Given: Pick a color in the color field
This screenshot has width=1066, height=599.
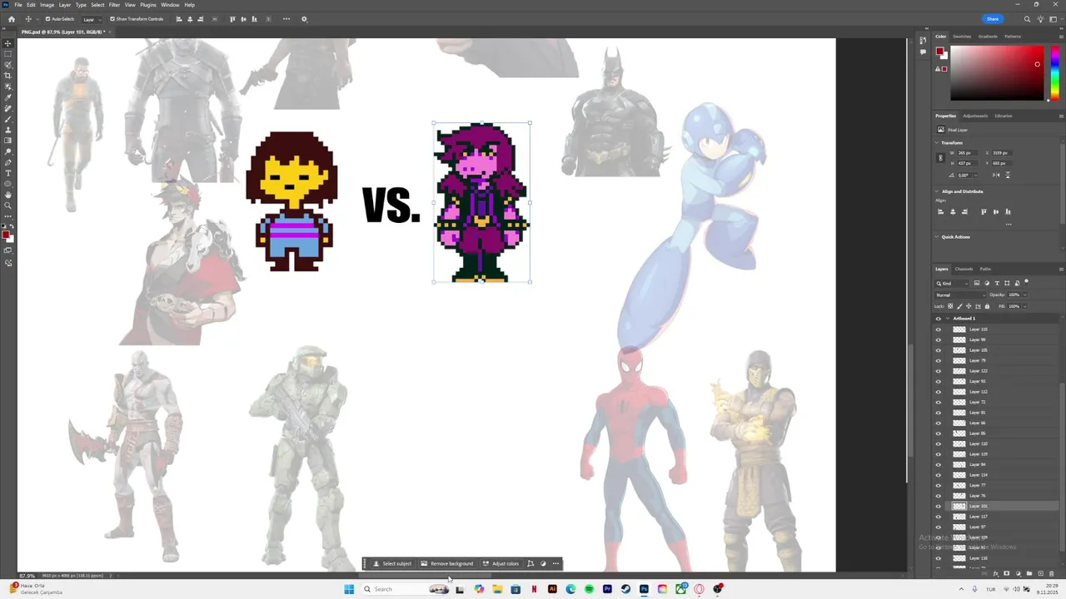Looking at the screenshot, I should click(x=996, y=73).
